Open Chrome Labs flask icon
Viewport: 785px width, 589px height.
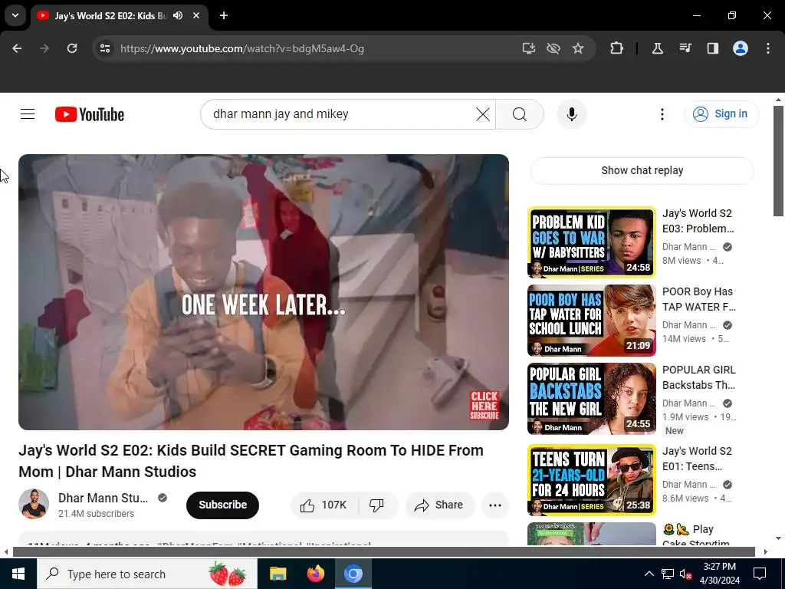(657, 48)
